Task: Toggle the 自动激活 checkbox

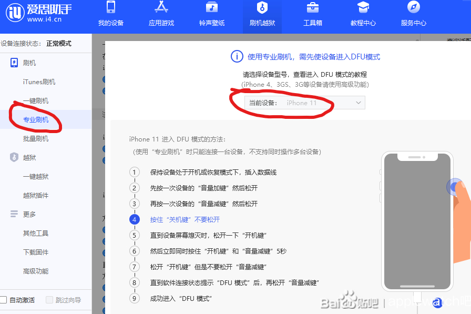Action: tap(3, 300)
